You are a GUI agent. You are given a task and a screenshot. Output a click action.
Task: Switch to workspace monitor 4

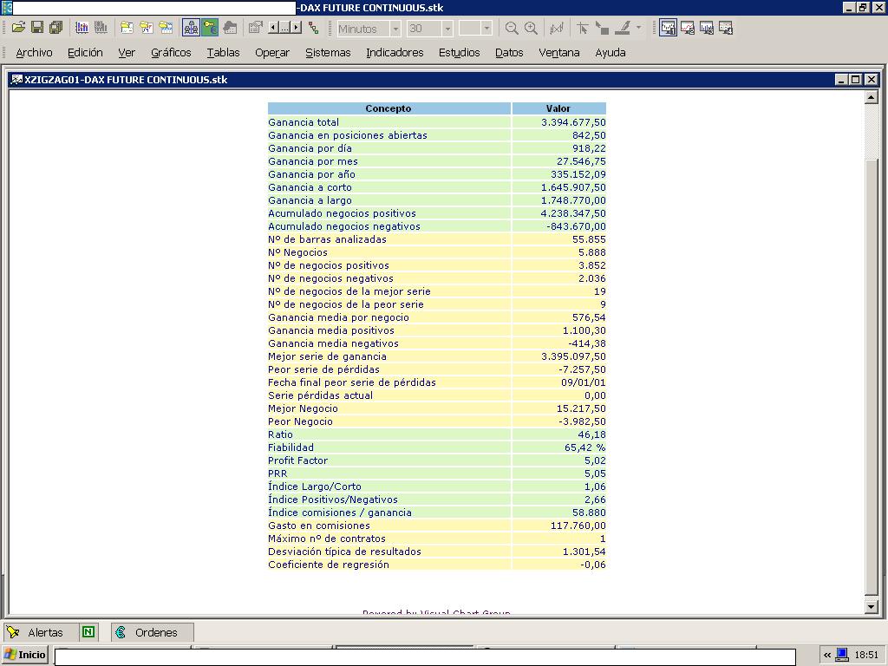[726, 27]
